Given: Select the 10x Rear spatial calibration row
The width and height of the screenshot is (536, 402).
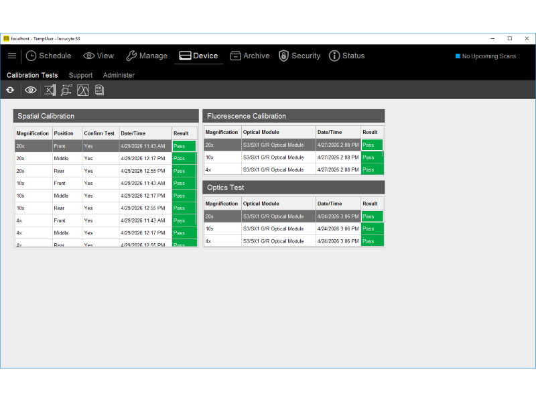Looking at the screenshot, I should click(x=106, y=208).
